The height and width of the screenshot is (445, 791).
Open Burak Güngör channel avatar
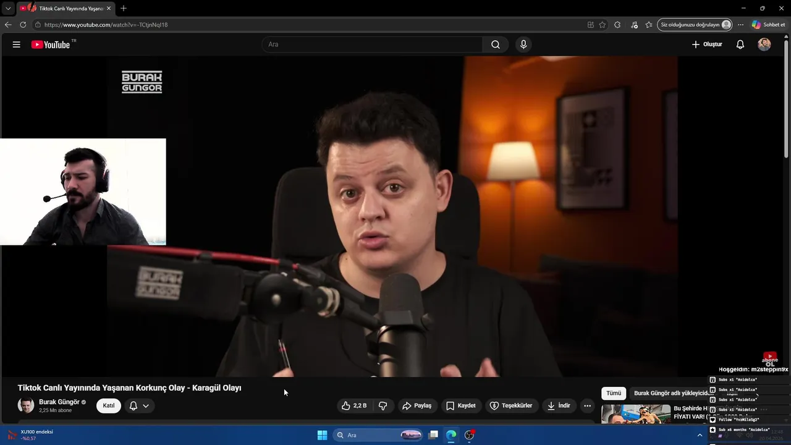(x=26, y=405)
